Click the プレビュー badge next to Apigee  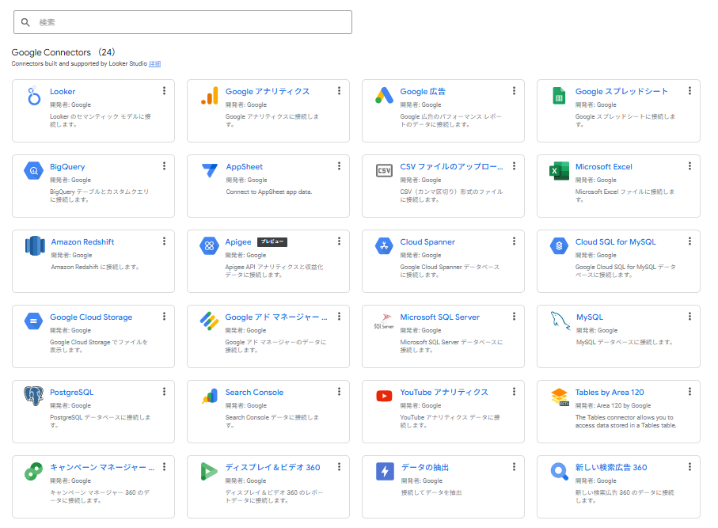[272, 241]
